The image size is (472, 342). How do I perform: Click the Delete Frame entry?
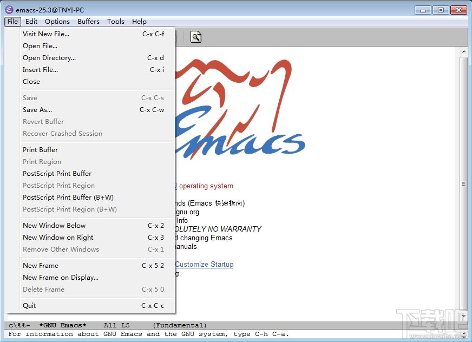point(97,290)
